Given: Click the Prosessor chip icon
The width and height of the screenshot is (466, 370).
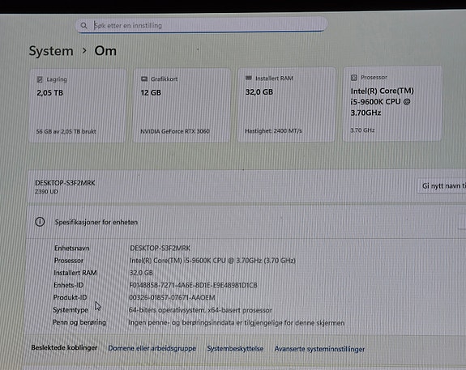Looking at the screenshot, I should coord(353,78).
